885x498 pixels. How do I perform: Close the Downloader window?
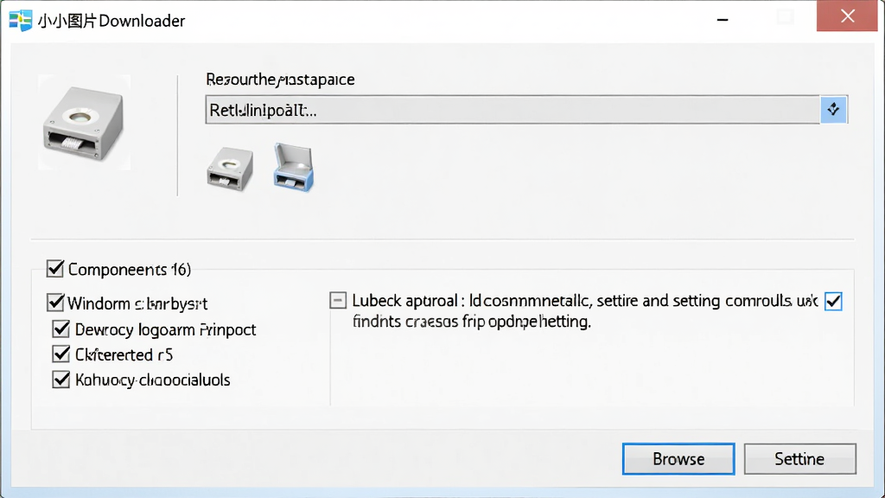point(847,16)
